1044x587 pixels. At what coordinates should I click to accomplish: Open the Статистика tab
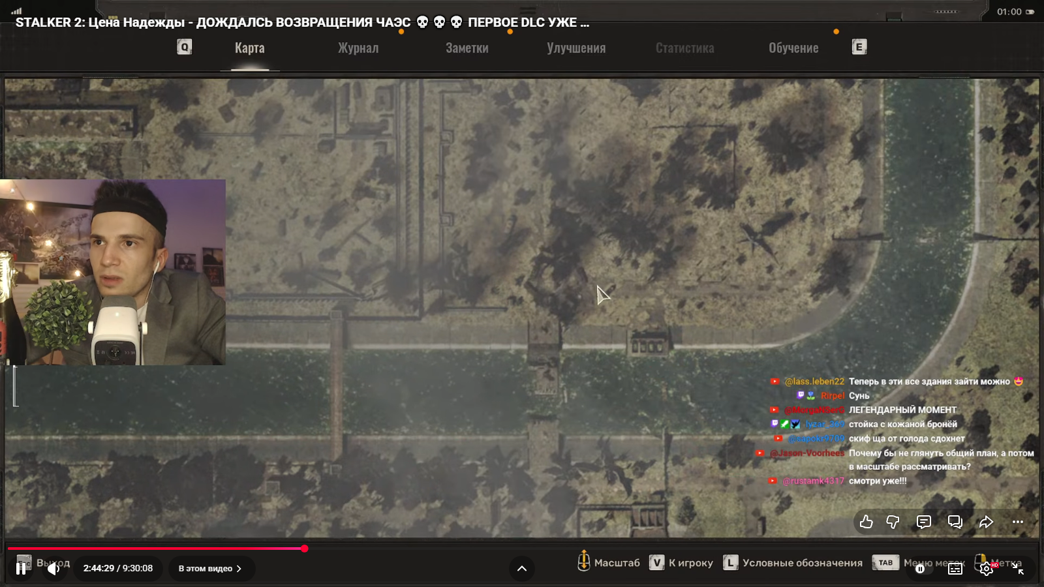pos(685,48)
